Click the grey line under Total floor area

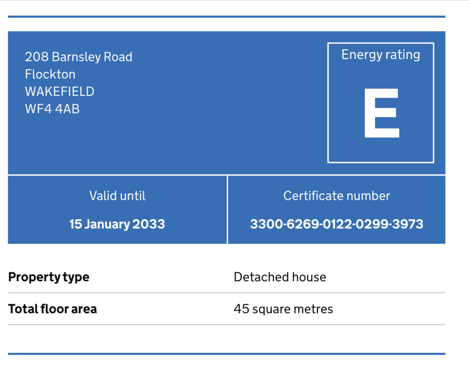pyautogui.click(x=226, y=325)
